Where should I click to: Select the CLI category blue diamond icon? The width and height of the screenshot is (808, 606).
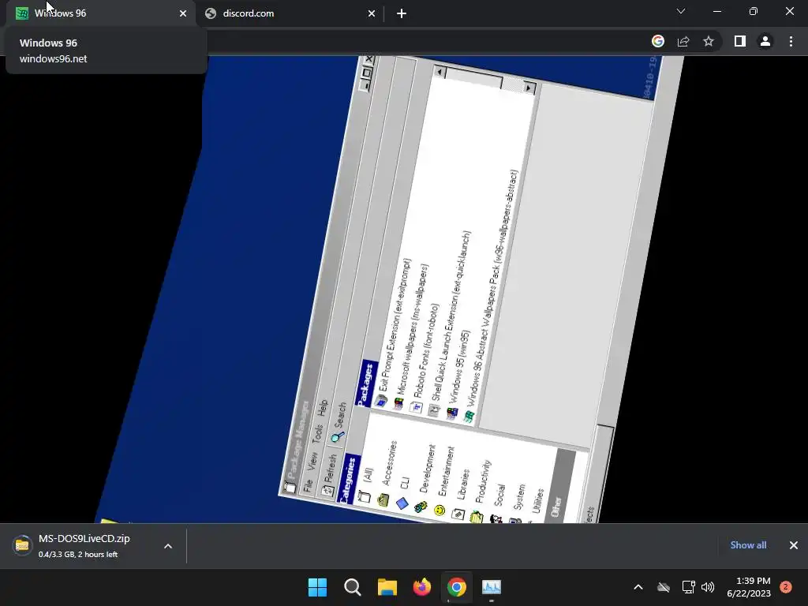[402, 503]
